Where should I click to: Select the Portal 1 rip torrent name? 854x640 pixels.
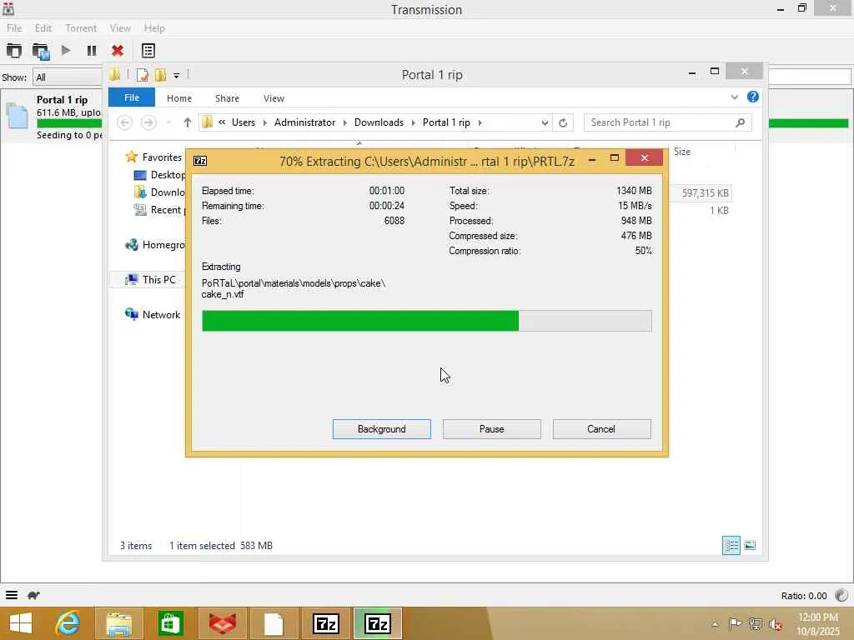[62, 100]
